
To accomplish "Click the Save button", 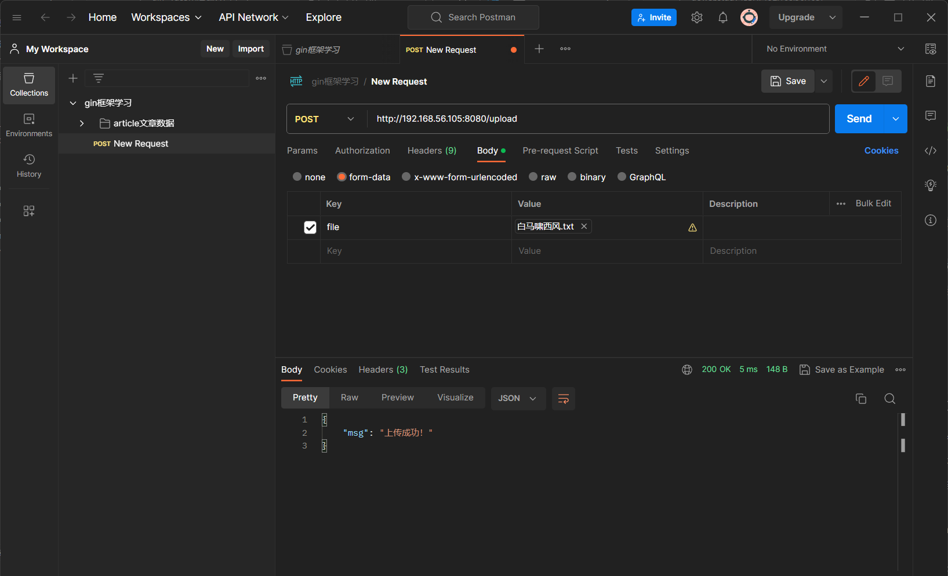I will [788, 81].
